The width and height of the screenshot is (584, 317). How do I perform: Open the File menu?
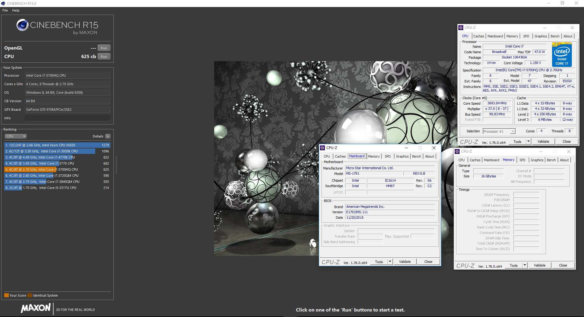click(5, 10)
